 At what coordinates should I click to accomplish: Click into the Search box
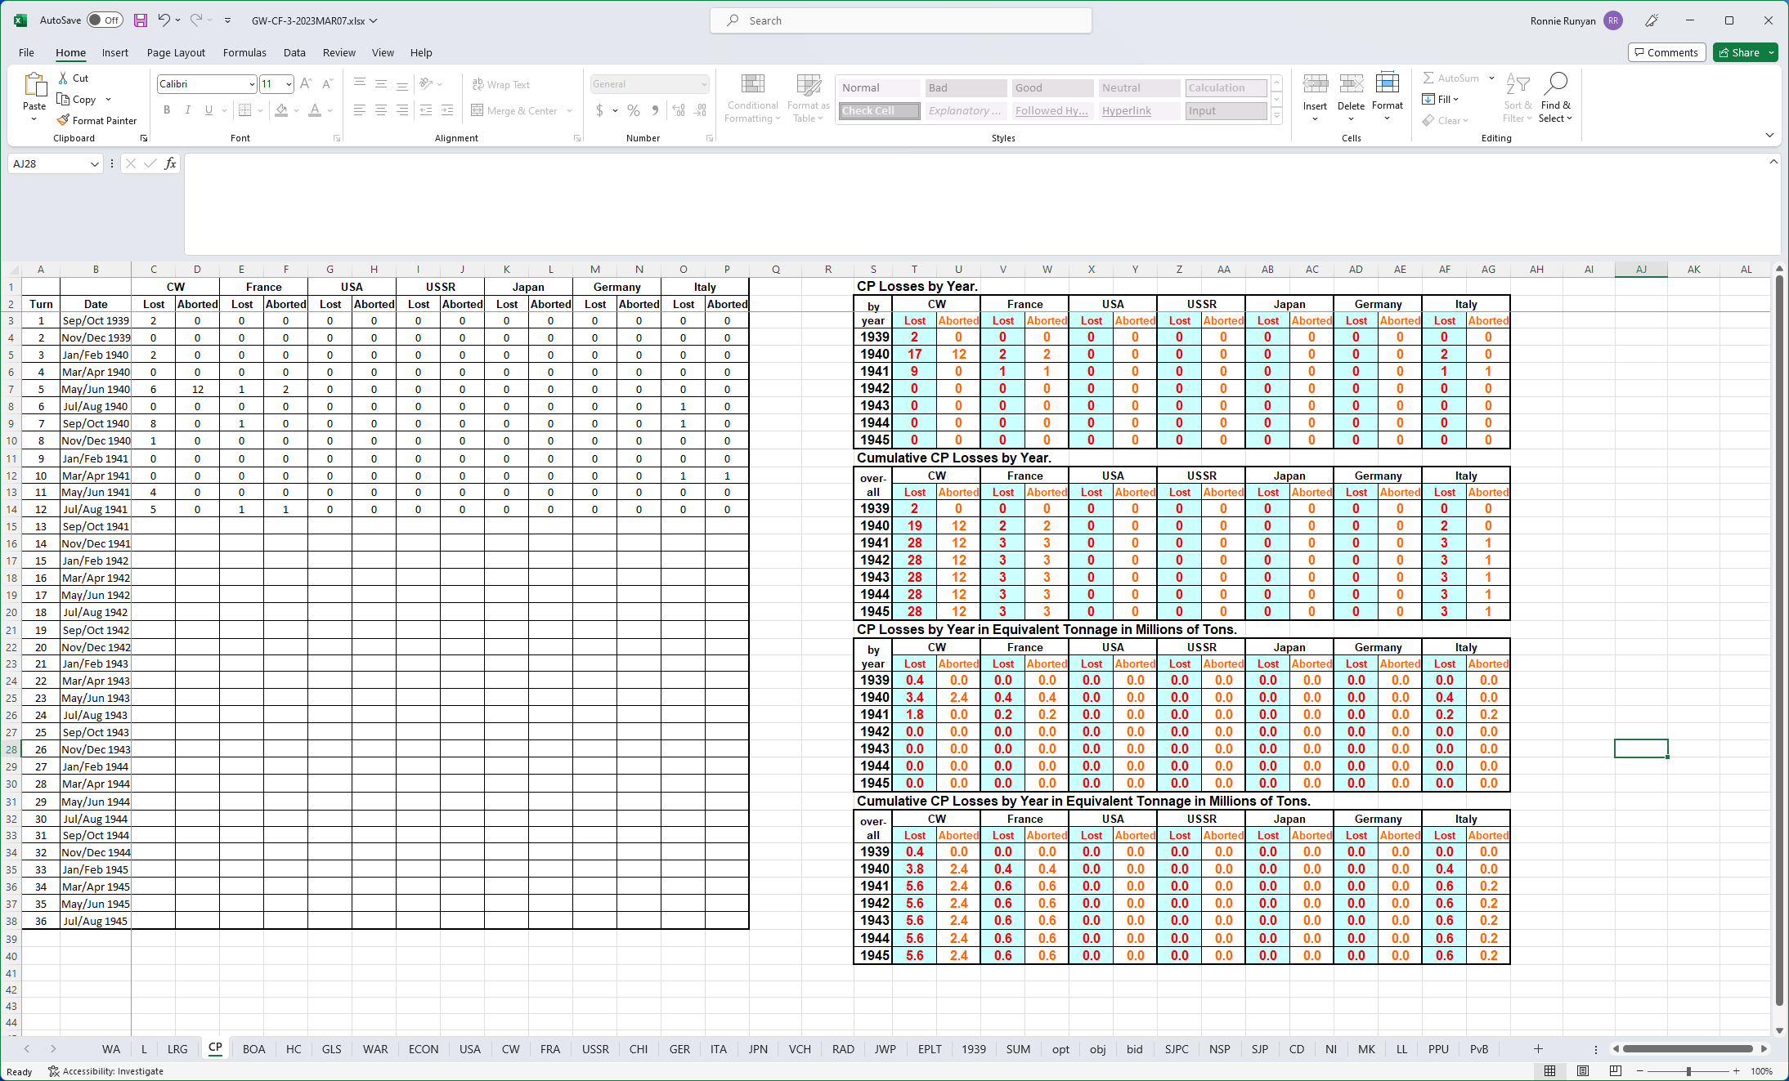tap(899, 20)
